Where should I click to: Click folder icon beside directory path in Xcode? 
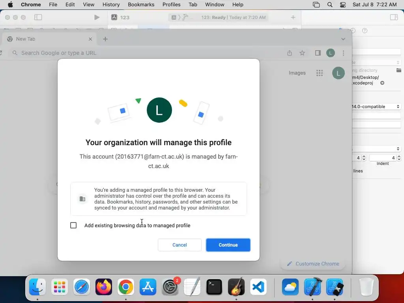(x=398, y=70)
